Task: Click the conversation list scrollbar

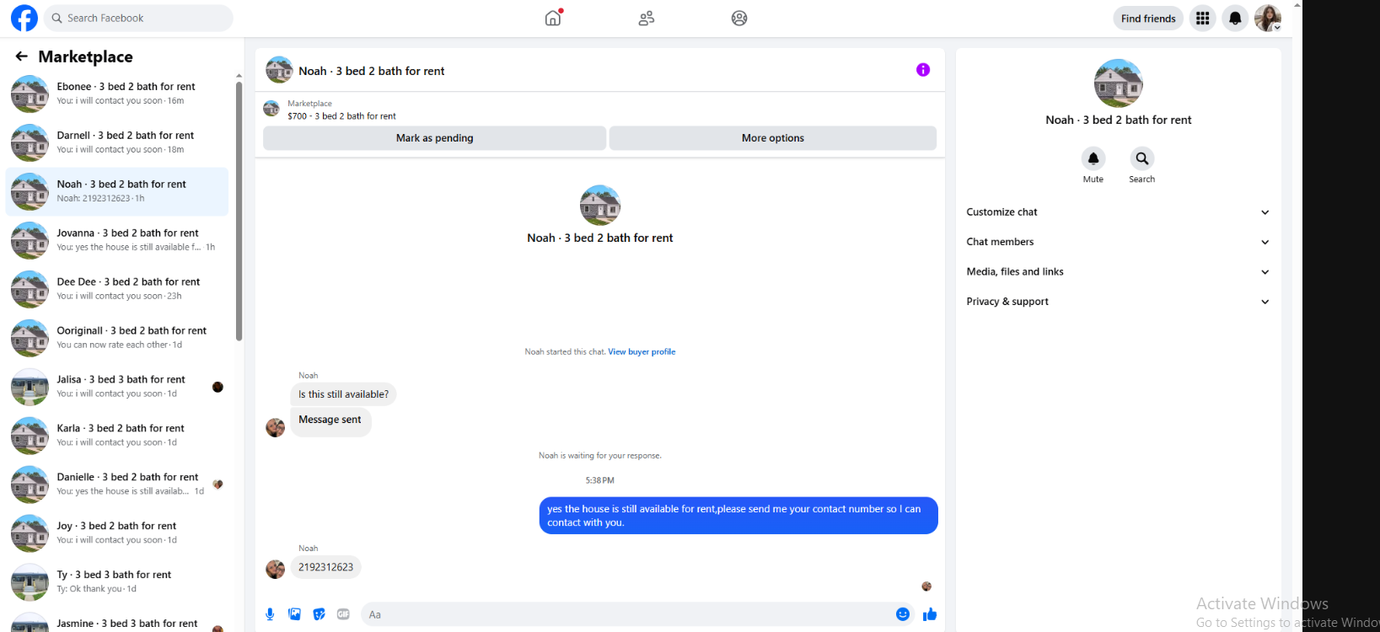Action: coord(239,211)
